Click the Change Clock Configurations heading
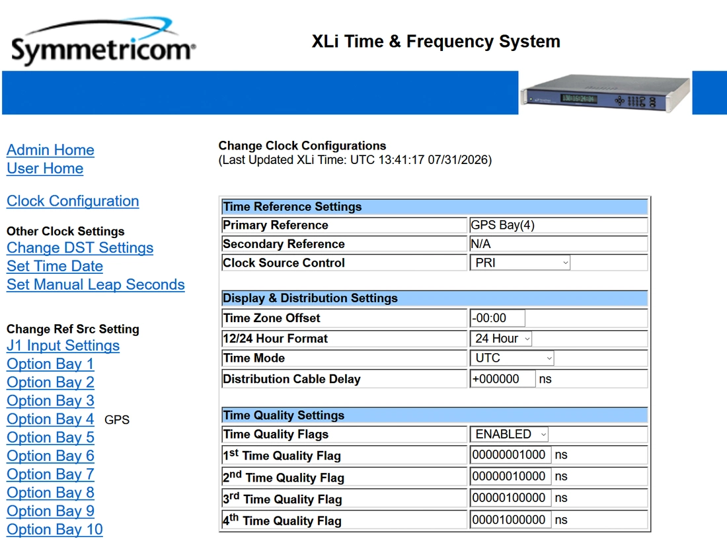This screenshot has width=727, height=545. pyautogui.click(x=302, y=146)
